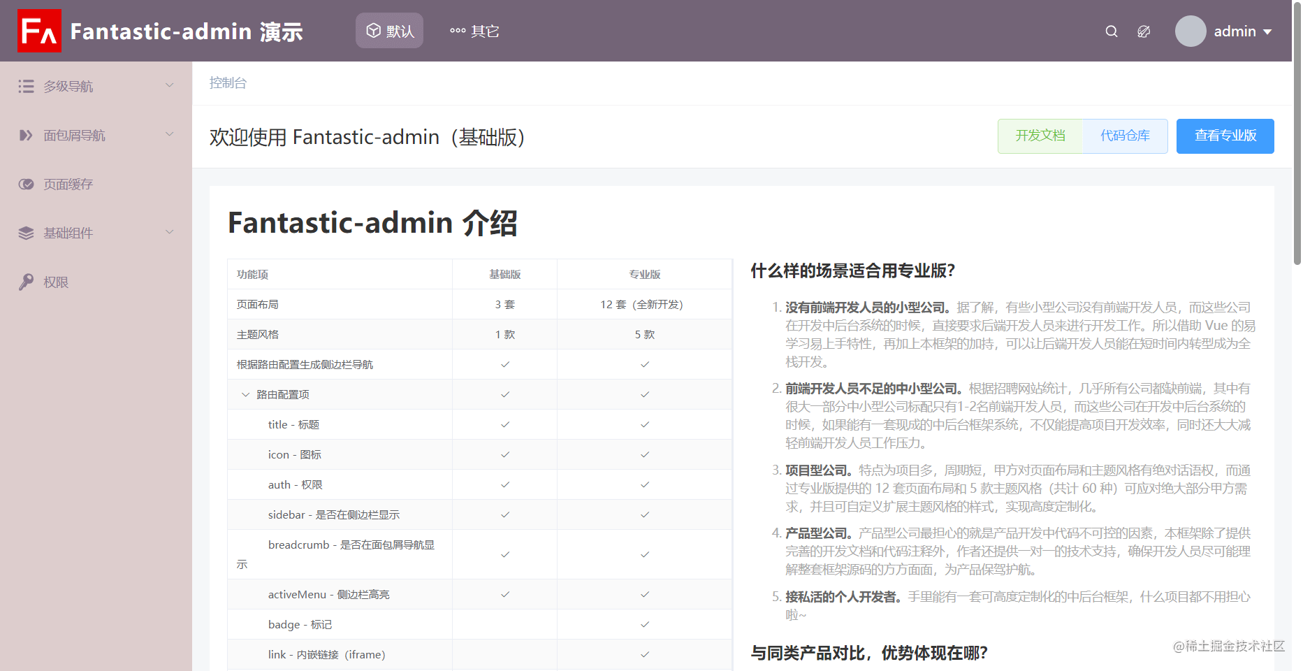Click the 'sidebar - 是否在侧边栏显示' row
Image resolution: width=1303 pixels, height=671 pixels.
[480, 514]
